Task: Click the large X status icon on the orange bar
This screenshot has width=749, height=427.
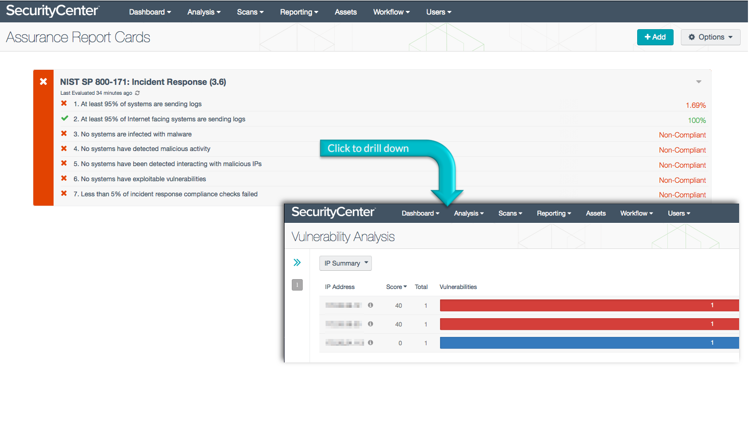Action: click(44, 82)
